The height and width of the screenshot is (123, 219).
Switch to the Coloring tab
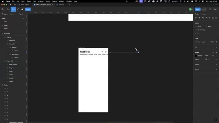pyautogui.click(x=61, y=5)
